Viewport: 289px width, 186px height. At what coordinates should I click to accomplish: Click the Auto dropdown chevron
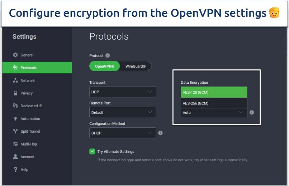point(241,112)
